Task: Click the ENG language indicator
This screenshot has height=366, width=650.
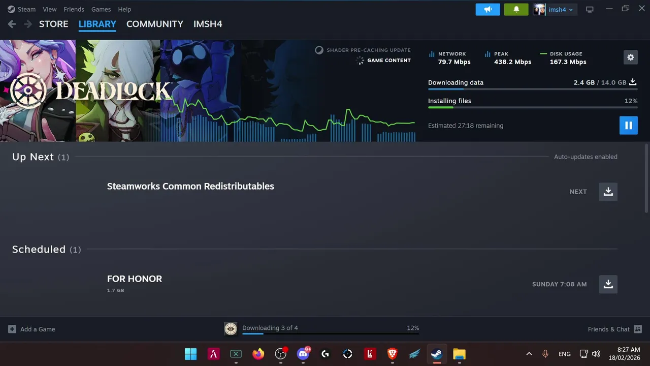Action: (x=564, y=354)
